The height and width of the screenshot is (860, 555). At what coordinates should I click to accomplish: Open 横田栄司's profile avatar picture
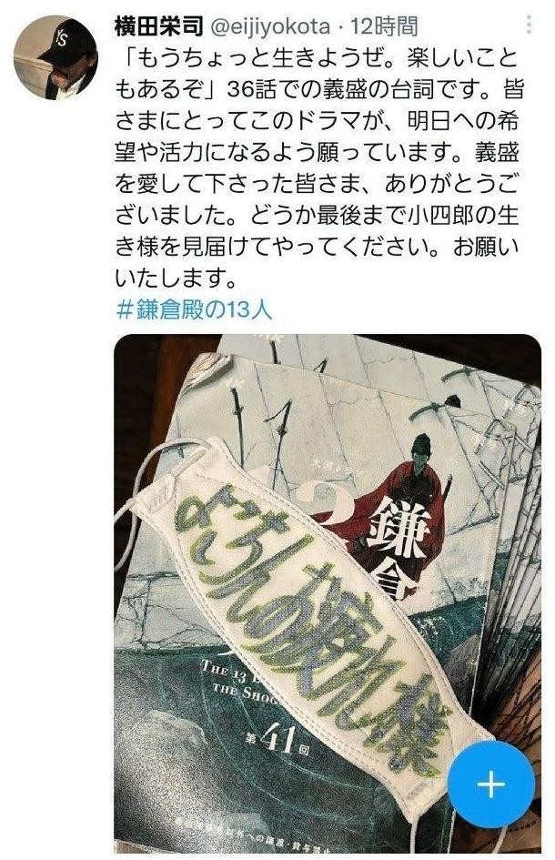point(55,58)
